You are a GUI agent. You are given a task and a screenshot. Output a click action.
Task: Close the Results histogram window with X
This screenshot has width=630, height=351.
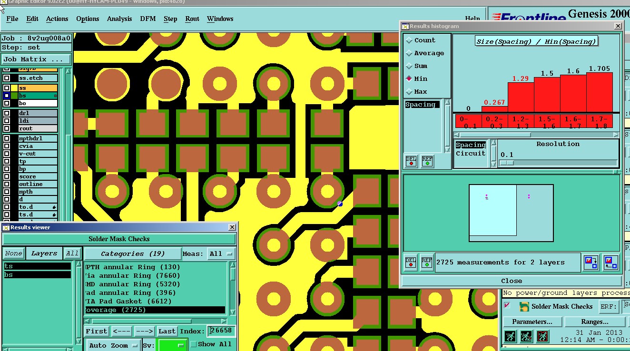tap(618, 26)
